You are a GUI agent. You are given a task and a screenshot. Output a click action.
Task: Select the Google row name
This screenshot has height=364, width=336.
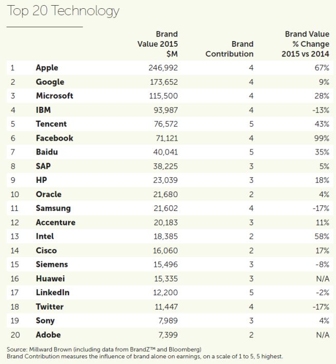coord(50,82)
